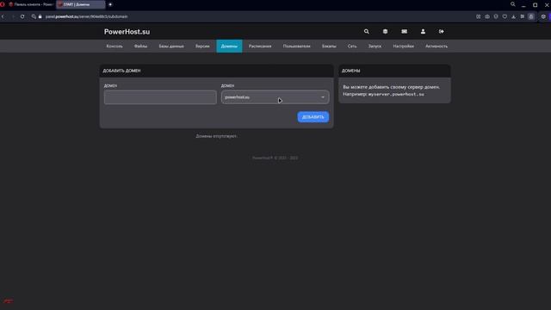Click the footer PowerHost copyright text
Viewport: 551px width, 310px height.
coord(275,158)
